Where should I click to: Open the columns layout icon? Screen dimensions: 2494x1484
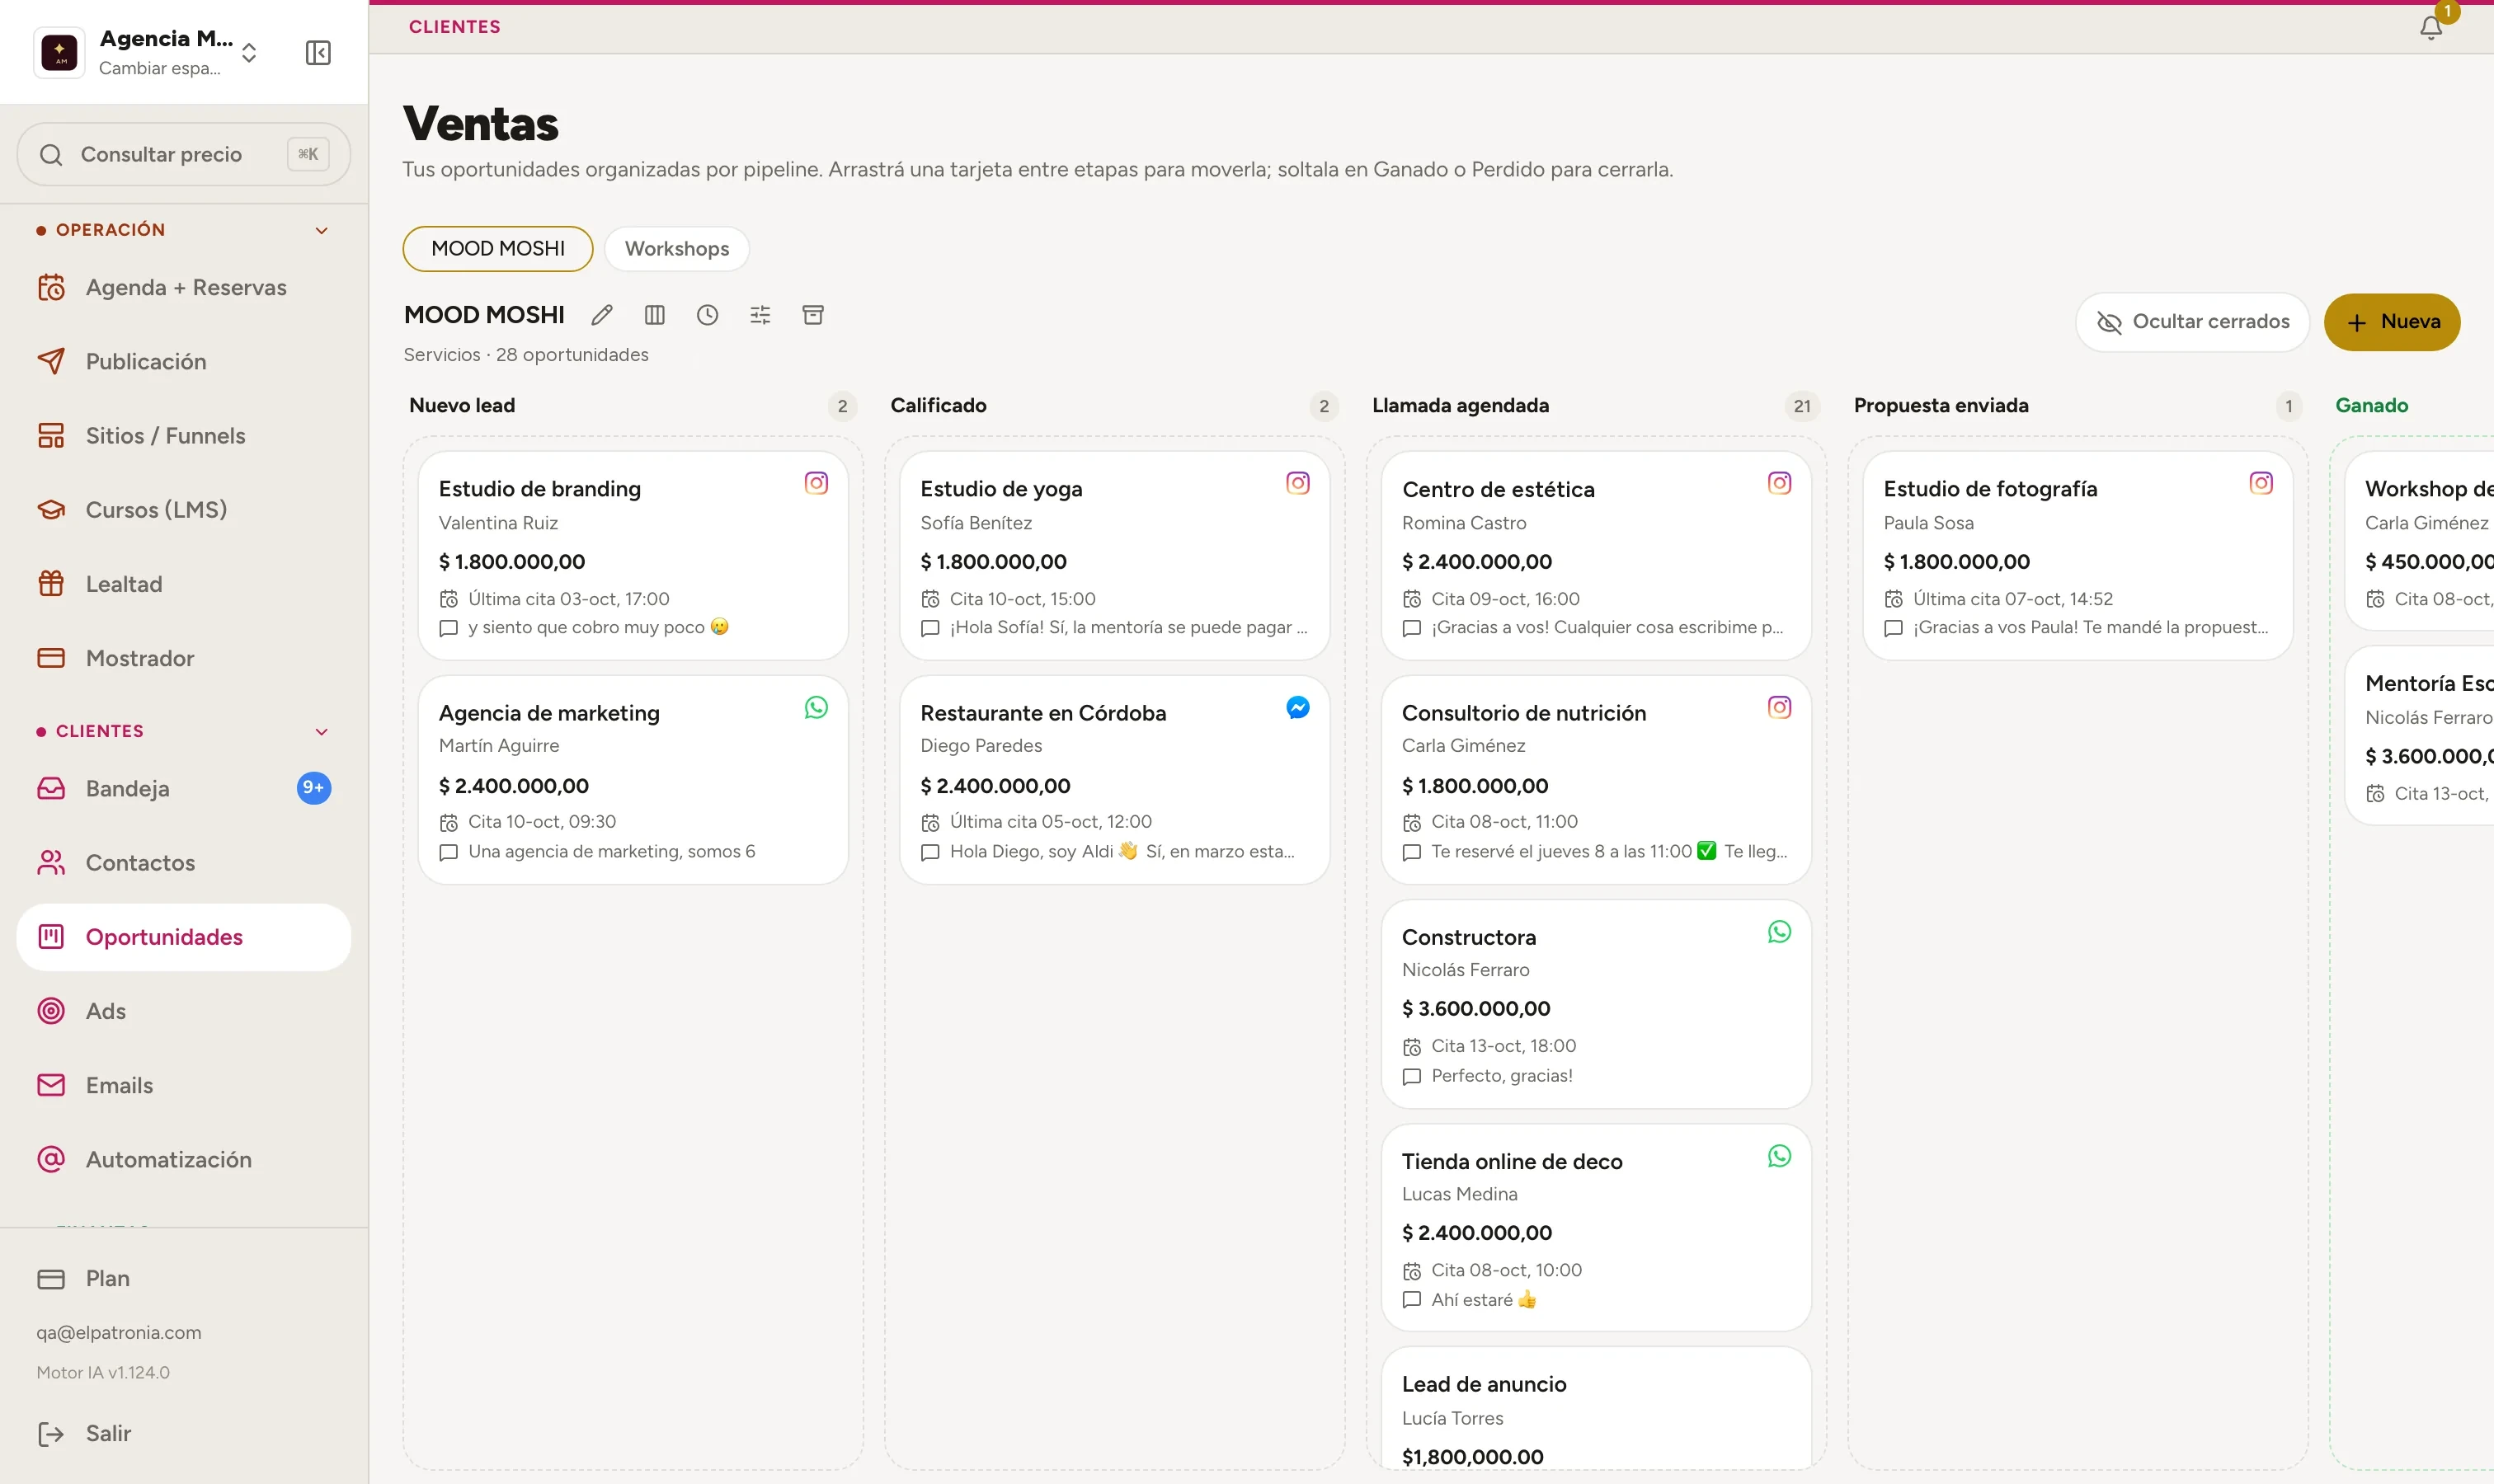[654, 315]
